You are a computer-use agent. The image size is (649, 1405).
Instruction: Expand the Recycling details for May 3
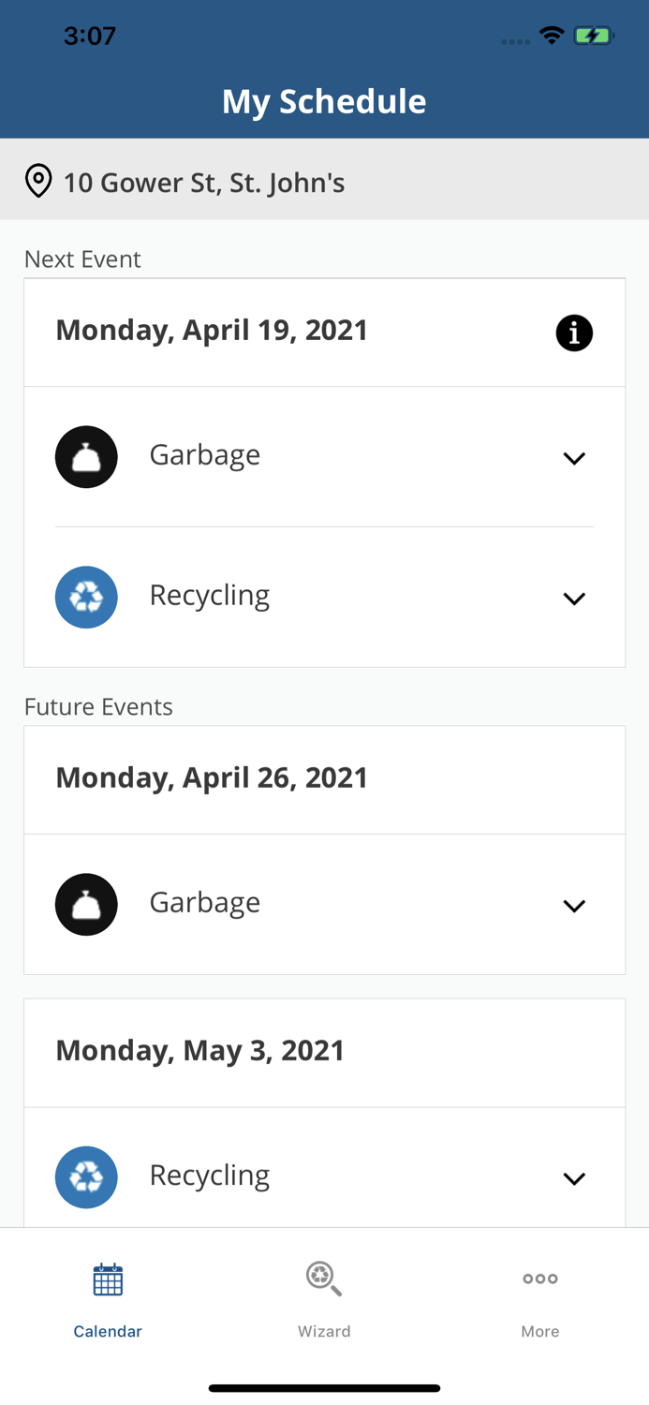(x=576, y=1176)
